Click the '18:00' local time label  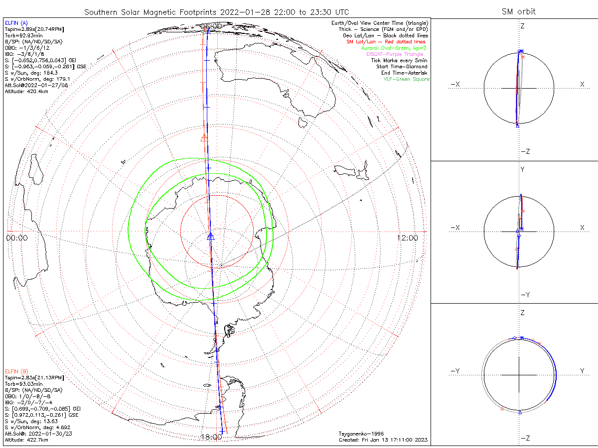coord(210,437)
